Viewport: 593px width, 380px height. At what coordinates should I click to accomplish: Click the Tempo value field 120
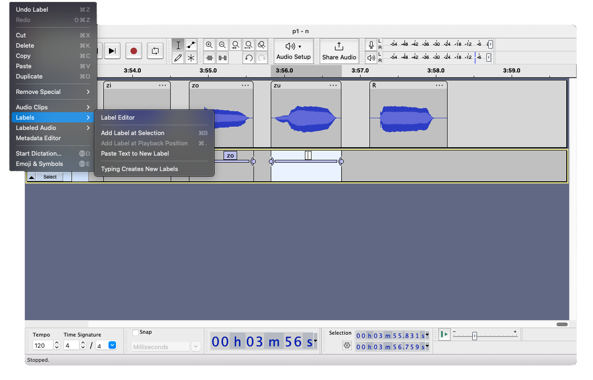click(43, 345)
